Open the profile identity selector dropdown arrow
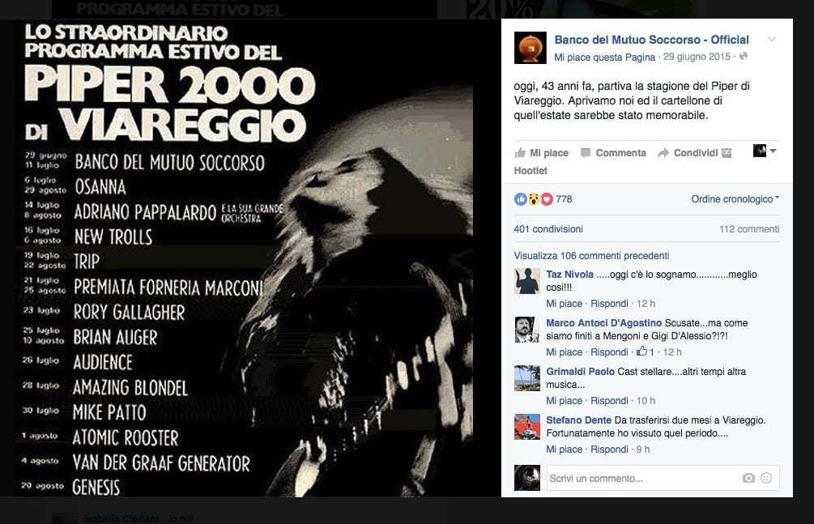This screenshot has height=524, width=814. coord(773,151)
